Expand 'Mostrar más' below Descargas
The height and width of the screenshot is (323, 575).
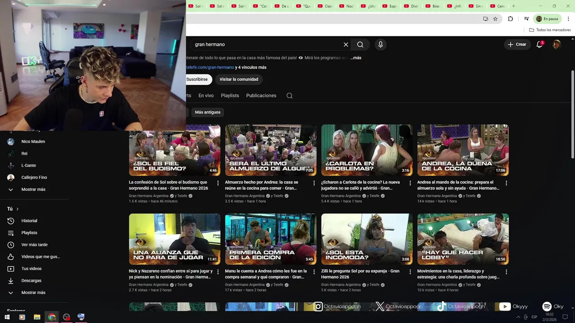coord(33,292)
